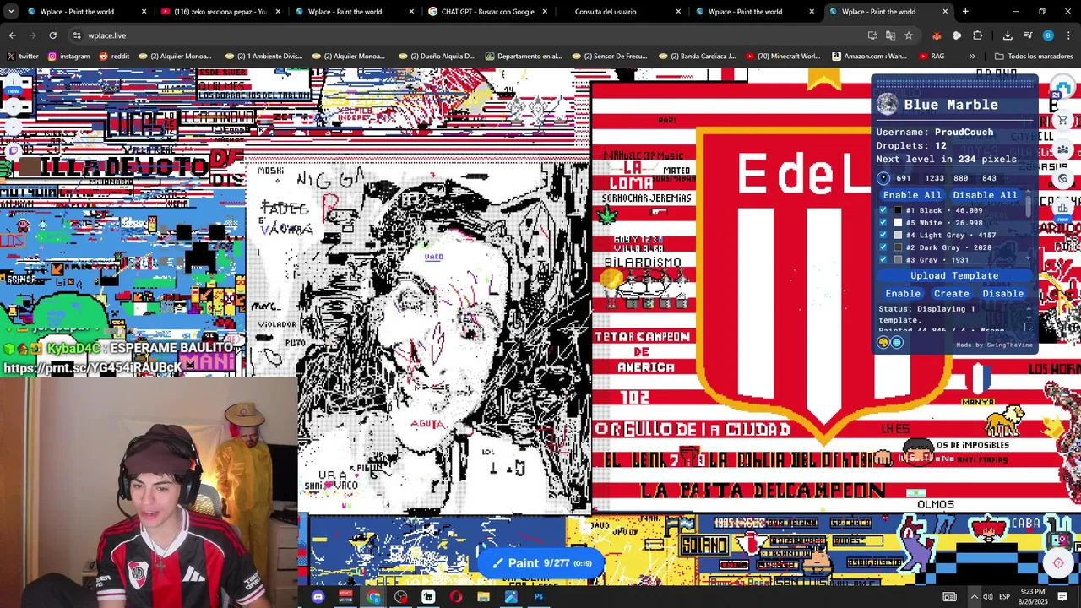
Task: Open File Explorer from the taskbar
Action: [483, 597]
